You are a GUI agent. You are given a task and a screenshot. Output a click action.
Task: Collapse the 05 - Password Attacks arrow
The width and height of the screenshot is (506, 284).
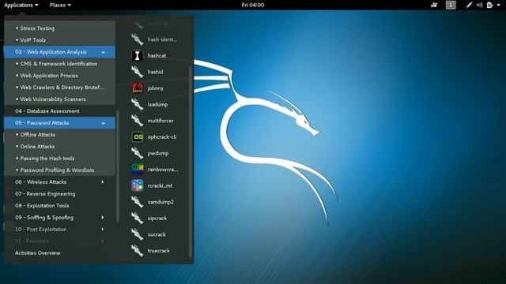pos(104,123)
